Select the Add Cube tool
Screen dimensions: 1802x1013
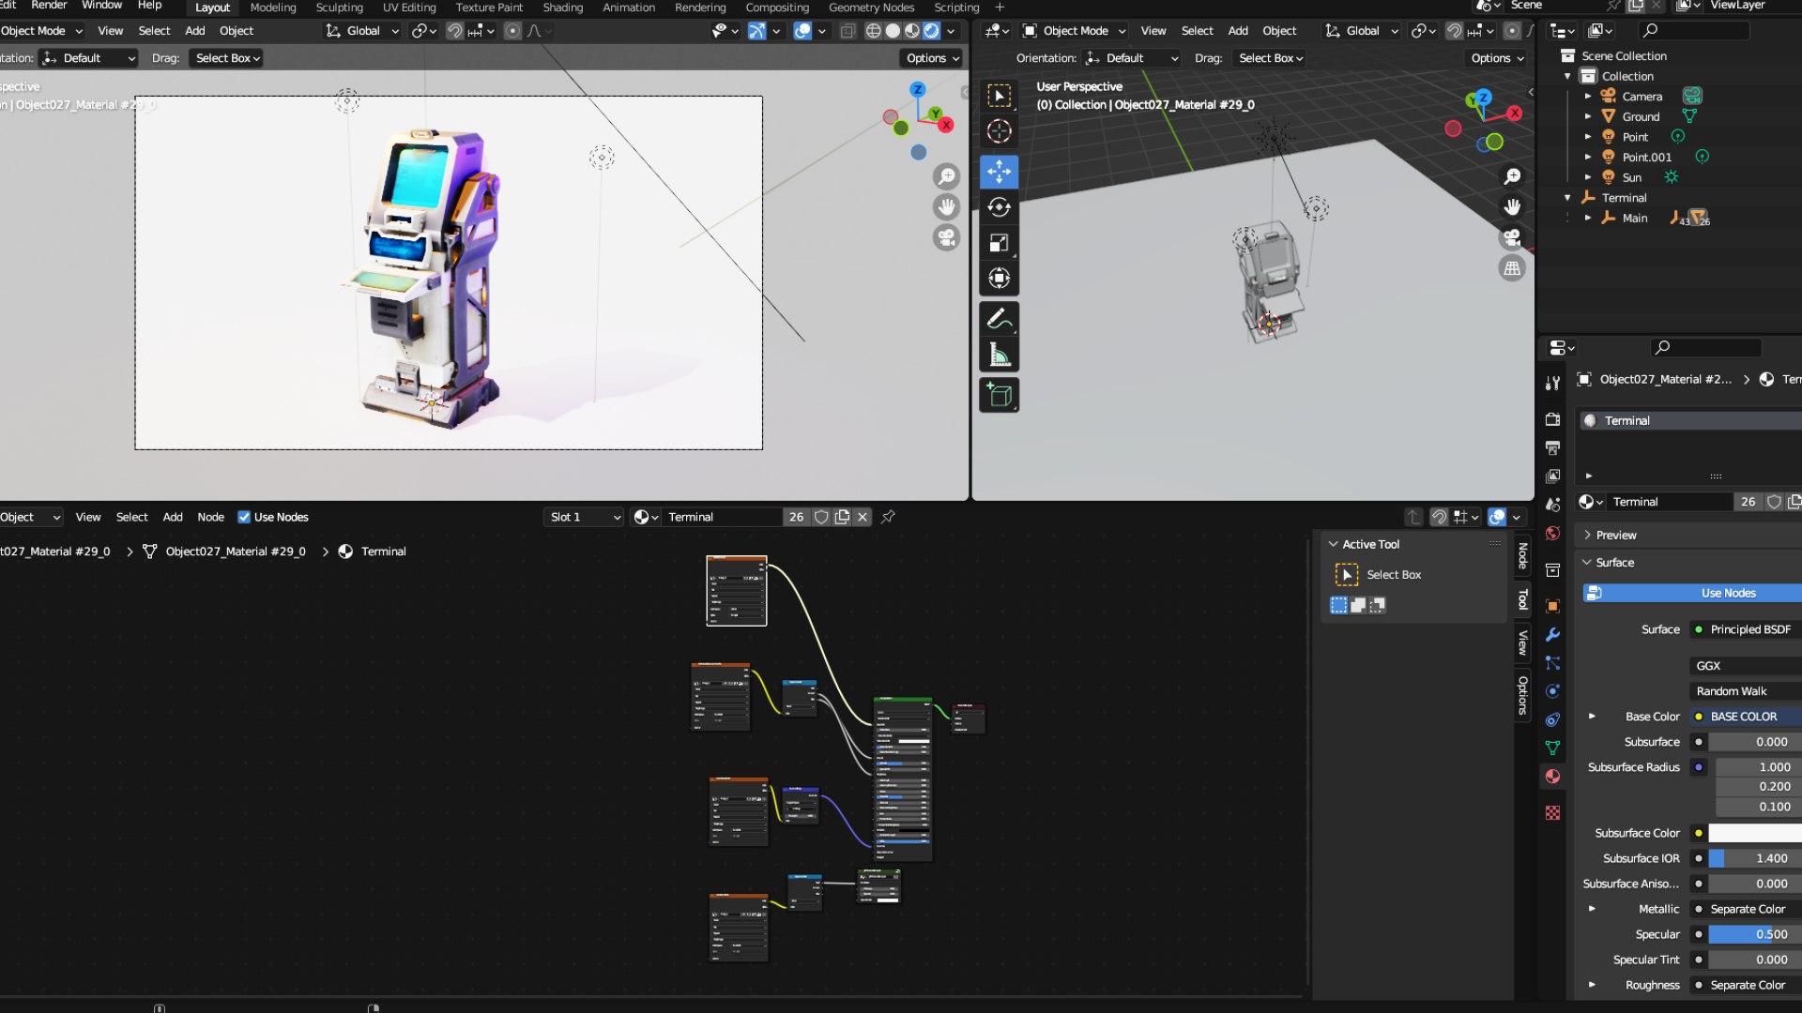point(999,396)
